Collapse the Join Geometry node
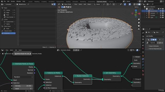The image size is (165, 92). (105, 73)
